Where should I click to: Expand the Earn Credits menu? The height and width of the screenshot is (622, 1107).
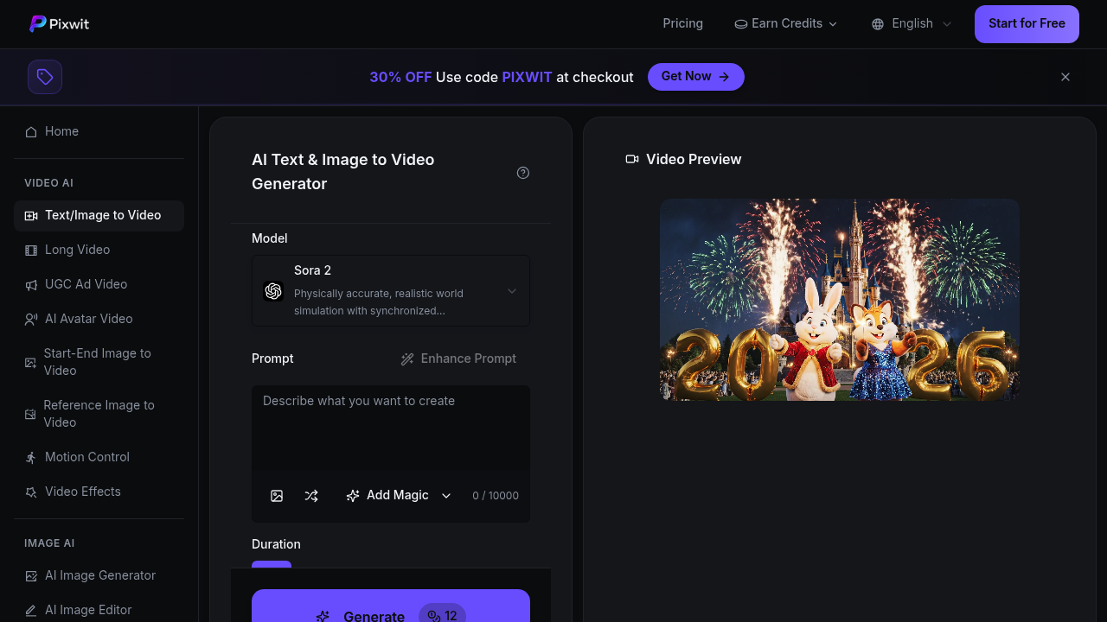point(784,23)
